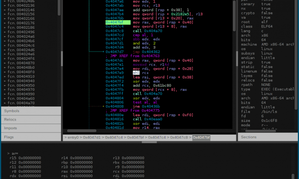Select function fcn.00404950

pos(21,86)
